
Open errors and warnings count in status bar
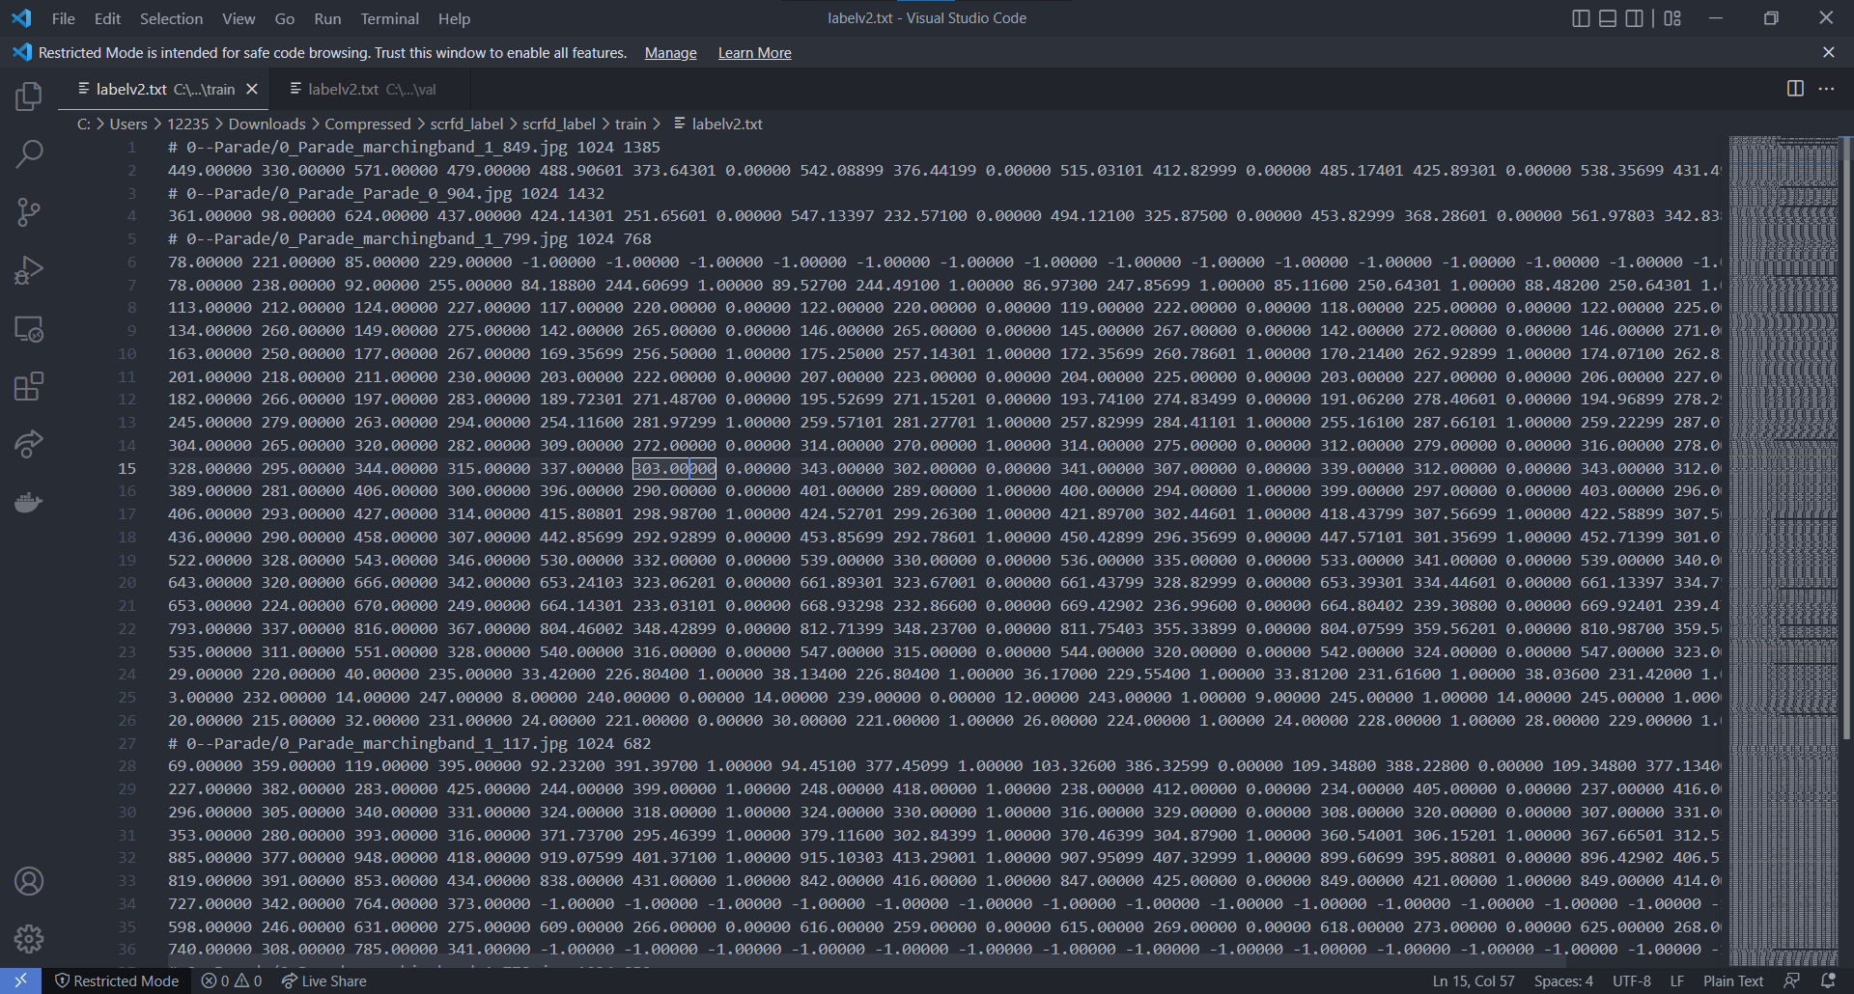(x=232, y=980)
